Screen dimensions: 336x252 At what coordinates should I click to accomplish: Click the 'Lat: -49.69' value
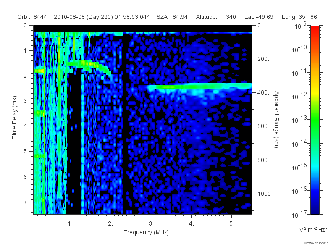[259, 17]
